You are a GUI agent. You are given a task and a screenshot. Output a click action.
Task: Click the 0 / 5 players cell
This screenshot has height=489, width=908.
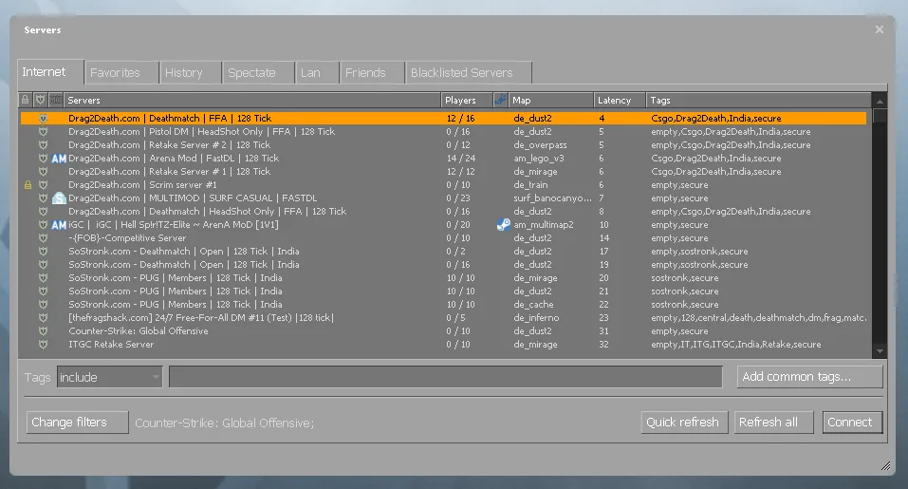455,317
